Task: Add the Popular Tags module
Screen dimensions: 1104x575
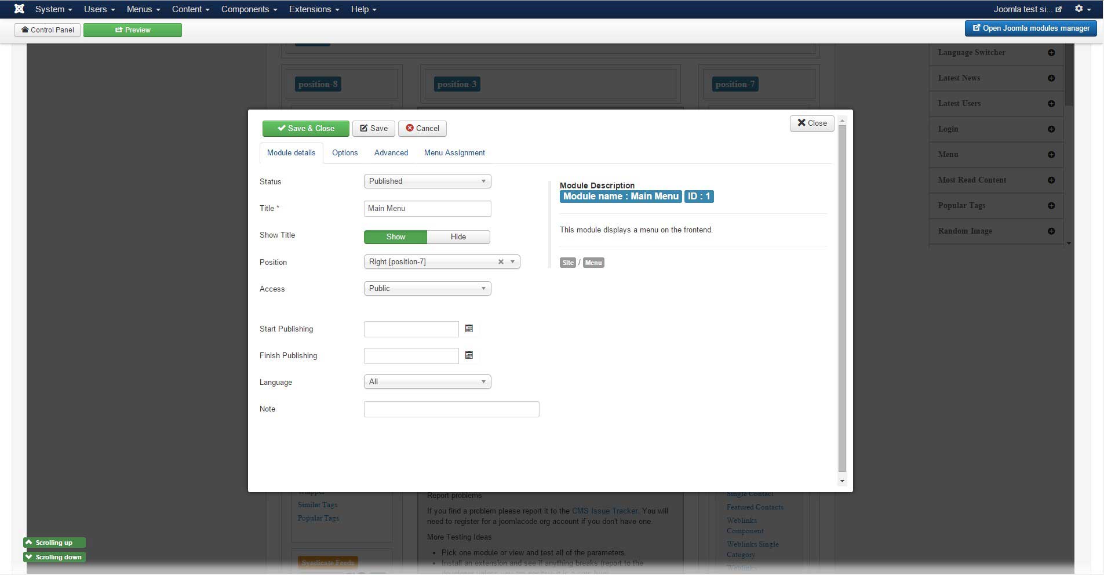Action: [1051, 206]
